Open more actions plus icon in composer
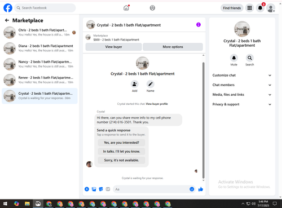Image resolution: width=282 pixels, height=208 pixels. [87, 189]
